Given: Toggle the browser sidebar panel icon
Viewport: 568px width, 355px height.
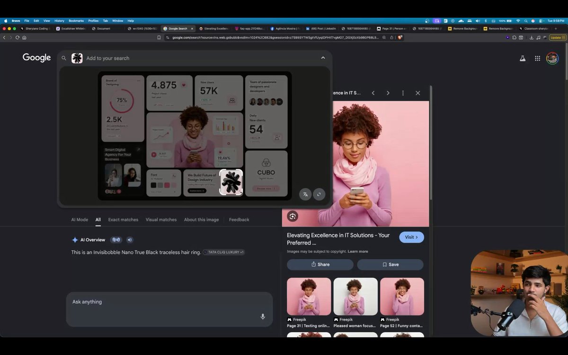Looking at the screenshot, I should (x=521, y=37).
